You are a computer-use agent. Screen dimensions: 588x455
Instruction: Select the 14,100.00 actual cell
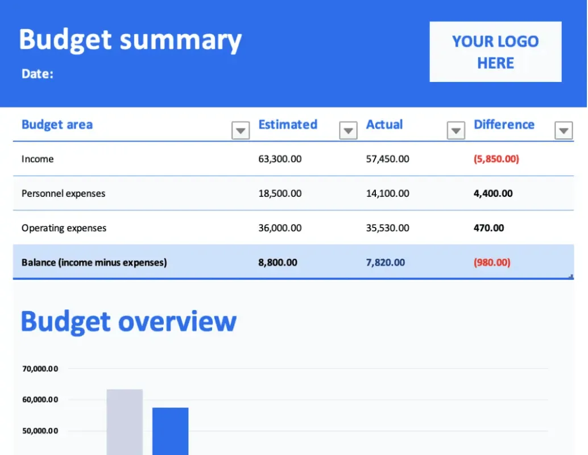point(387,193)
